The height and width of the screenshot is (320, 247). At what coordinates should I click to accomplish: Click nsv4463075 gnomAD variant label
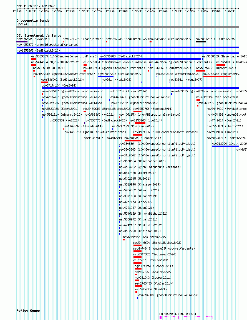pyautogui.click(x=202, y=91)
